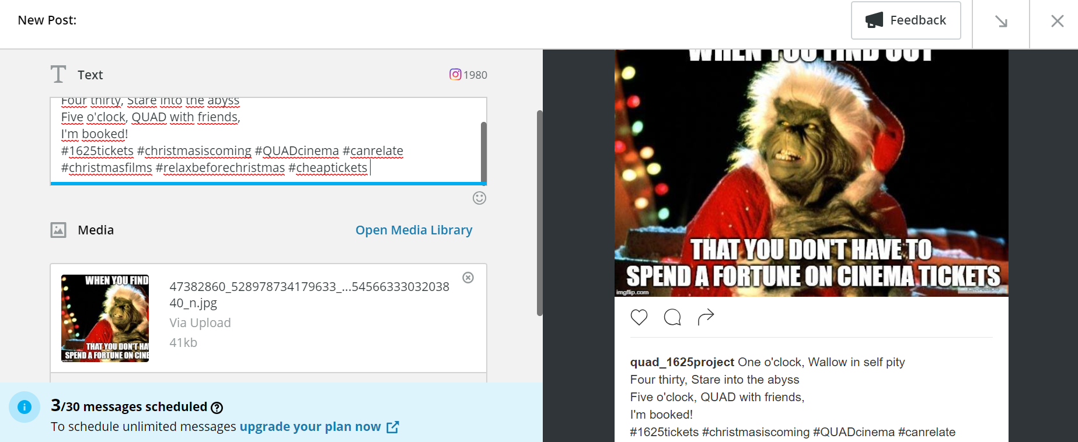Viewport: 1078px width, 442px height.
Task: Click the heart like icon in preview
Action: 639,317
